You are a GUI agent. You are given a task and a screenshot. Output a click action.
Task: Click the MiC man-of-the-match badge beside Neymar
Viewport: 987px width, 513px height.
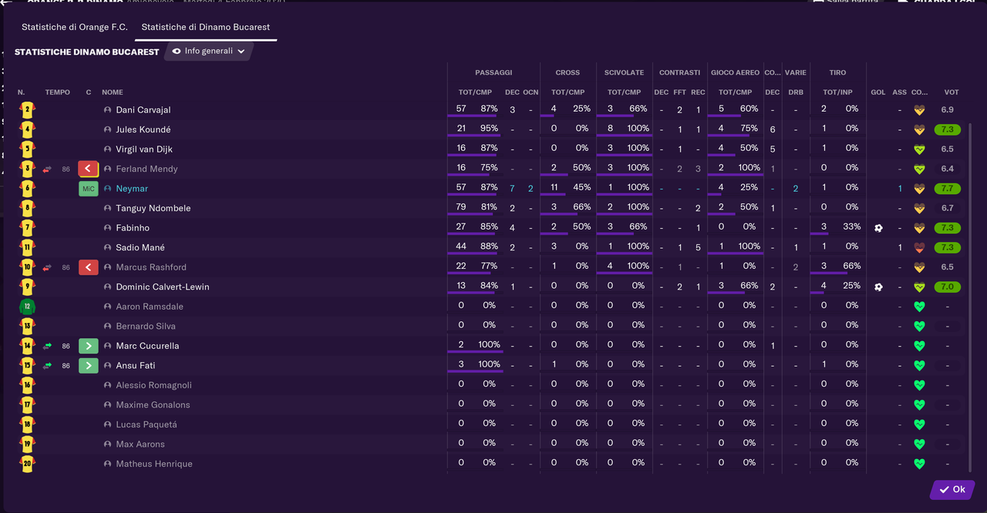pyautogui.click(x=89, y=189)
